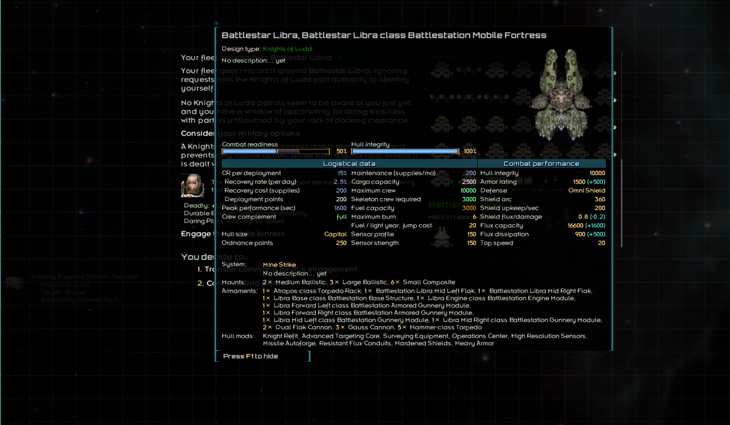This screenshot has width=730, height=425.
Task: Click the Destroy Supplies Stocks - Success message
Action: 85,276
